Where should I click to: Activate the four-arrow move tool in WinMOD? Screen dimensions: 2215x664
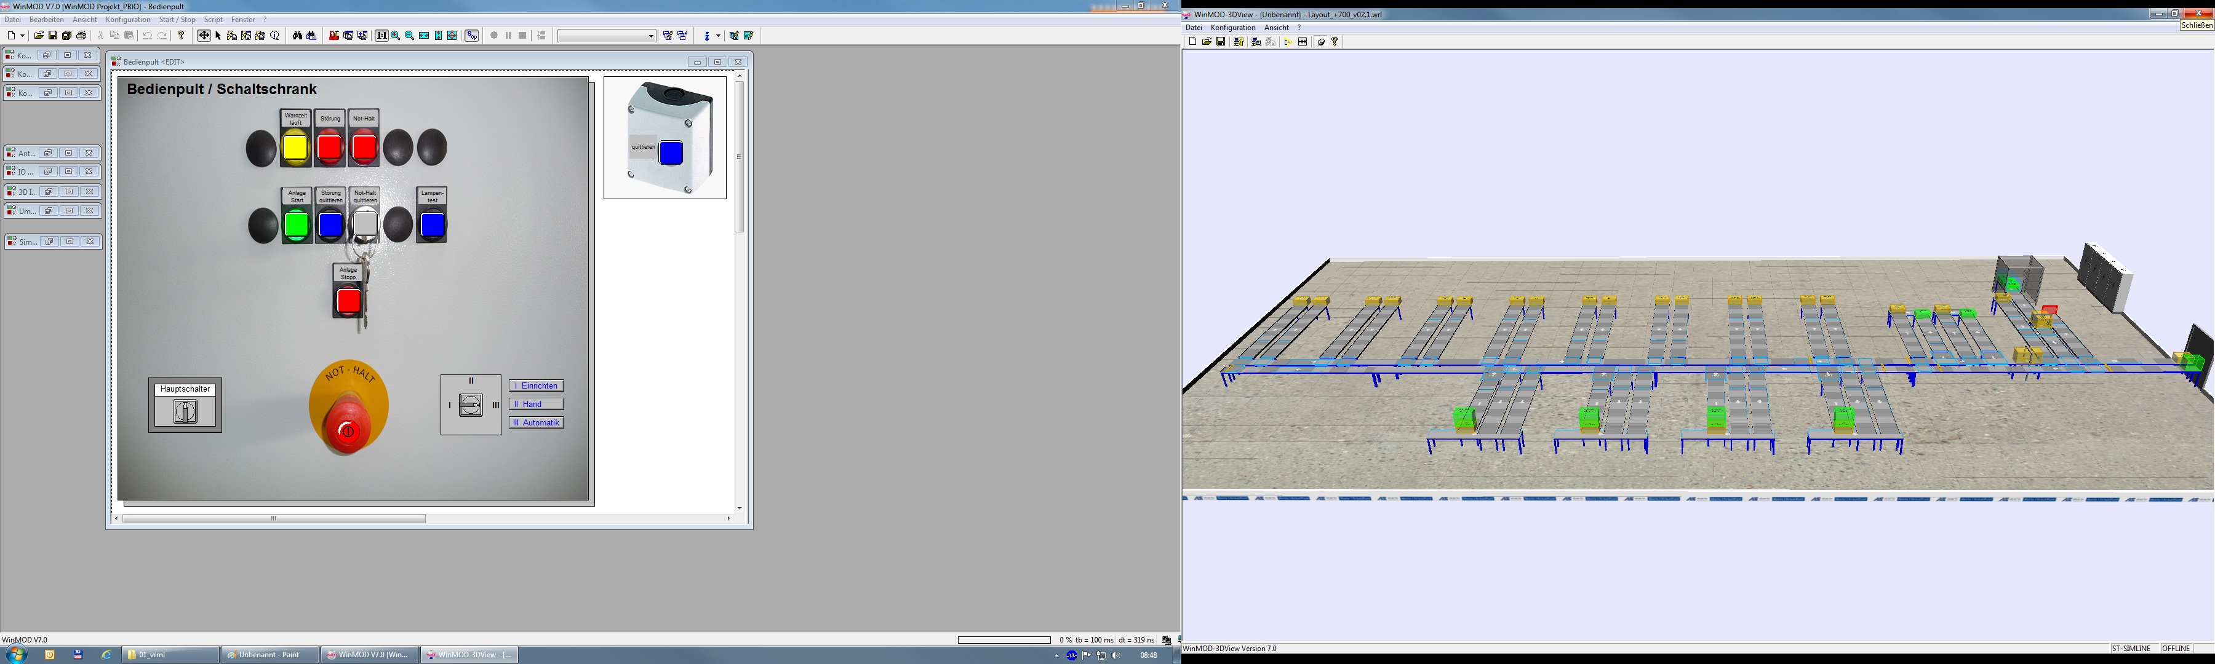tap(204, 36)
